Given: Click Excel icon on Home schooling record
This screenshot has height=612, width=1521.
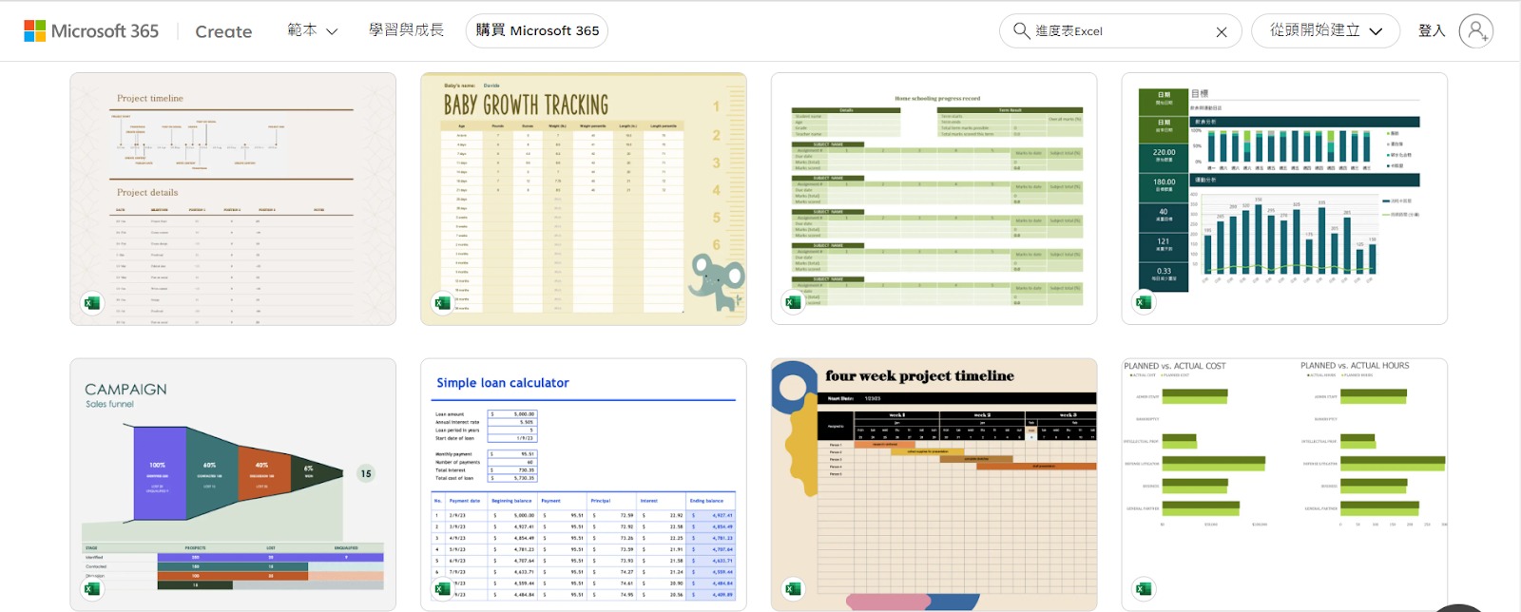Looking at the screenshot, I should pyautogui.click(x=793, y=302).
